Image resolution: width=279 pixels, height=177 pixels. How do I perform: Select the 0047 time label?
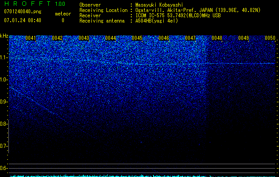pyautogui.click(x=190, y=38)
